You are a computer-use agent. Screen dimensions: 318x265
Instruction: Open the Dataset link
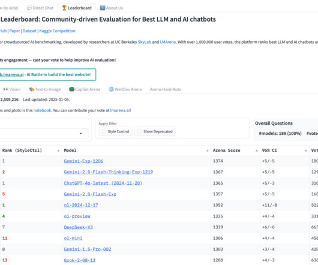(x=29, y=31)
